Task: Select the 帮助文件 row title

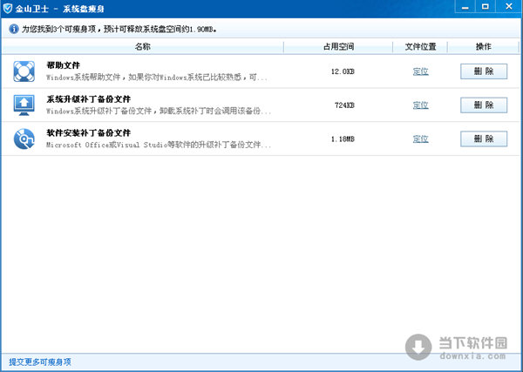Action: point(64,65)
